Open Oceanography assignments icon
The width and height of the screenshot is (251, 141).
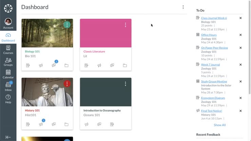click(112, 124)
